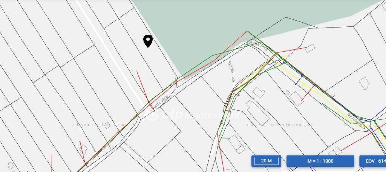The height and width of the screenshot is (172, 386).
Task: Click the Gyanta utca label at lower right
Action: (x=356, y=121)
